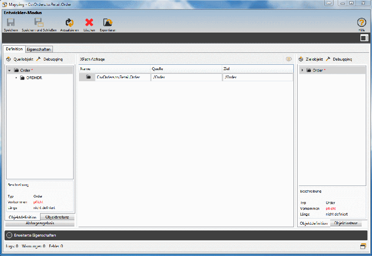Click the Abfrageergebnis button
The width and height of the screenshot is (372, 256).
click(40, 223)
